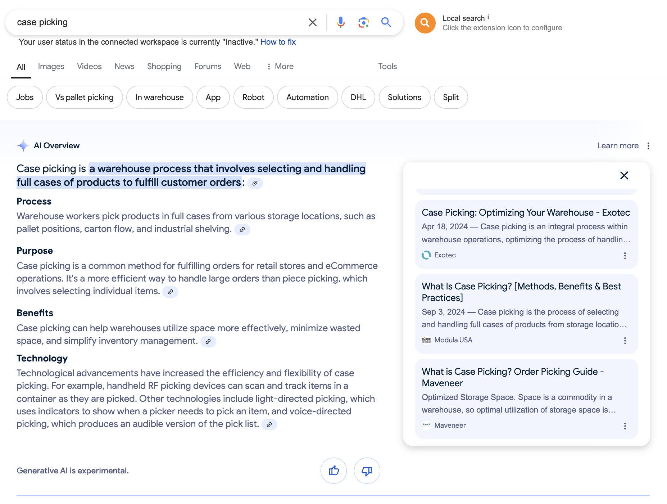Viewport: 667px width, 504px height.
Task: Select the Jobs filter chip
Action: coord(25,97)
